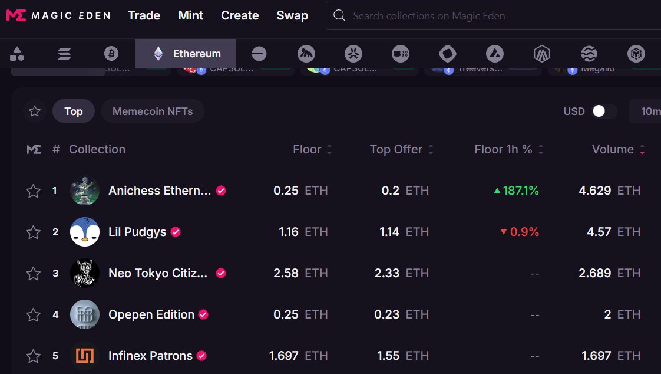Select the all-chains shapes icon
Viewport: 661px width, 374px height.
click(17, 54)
